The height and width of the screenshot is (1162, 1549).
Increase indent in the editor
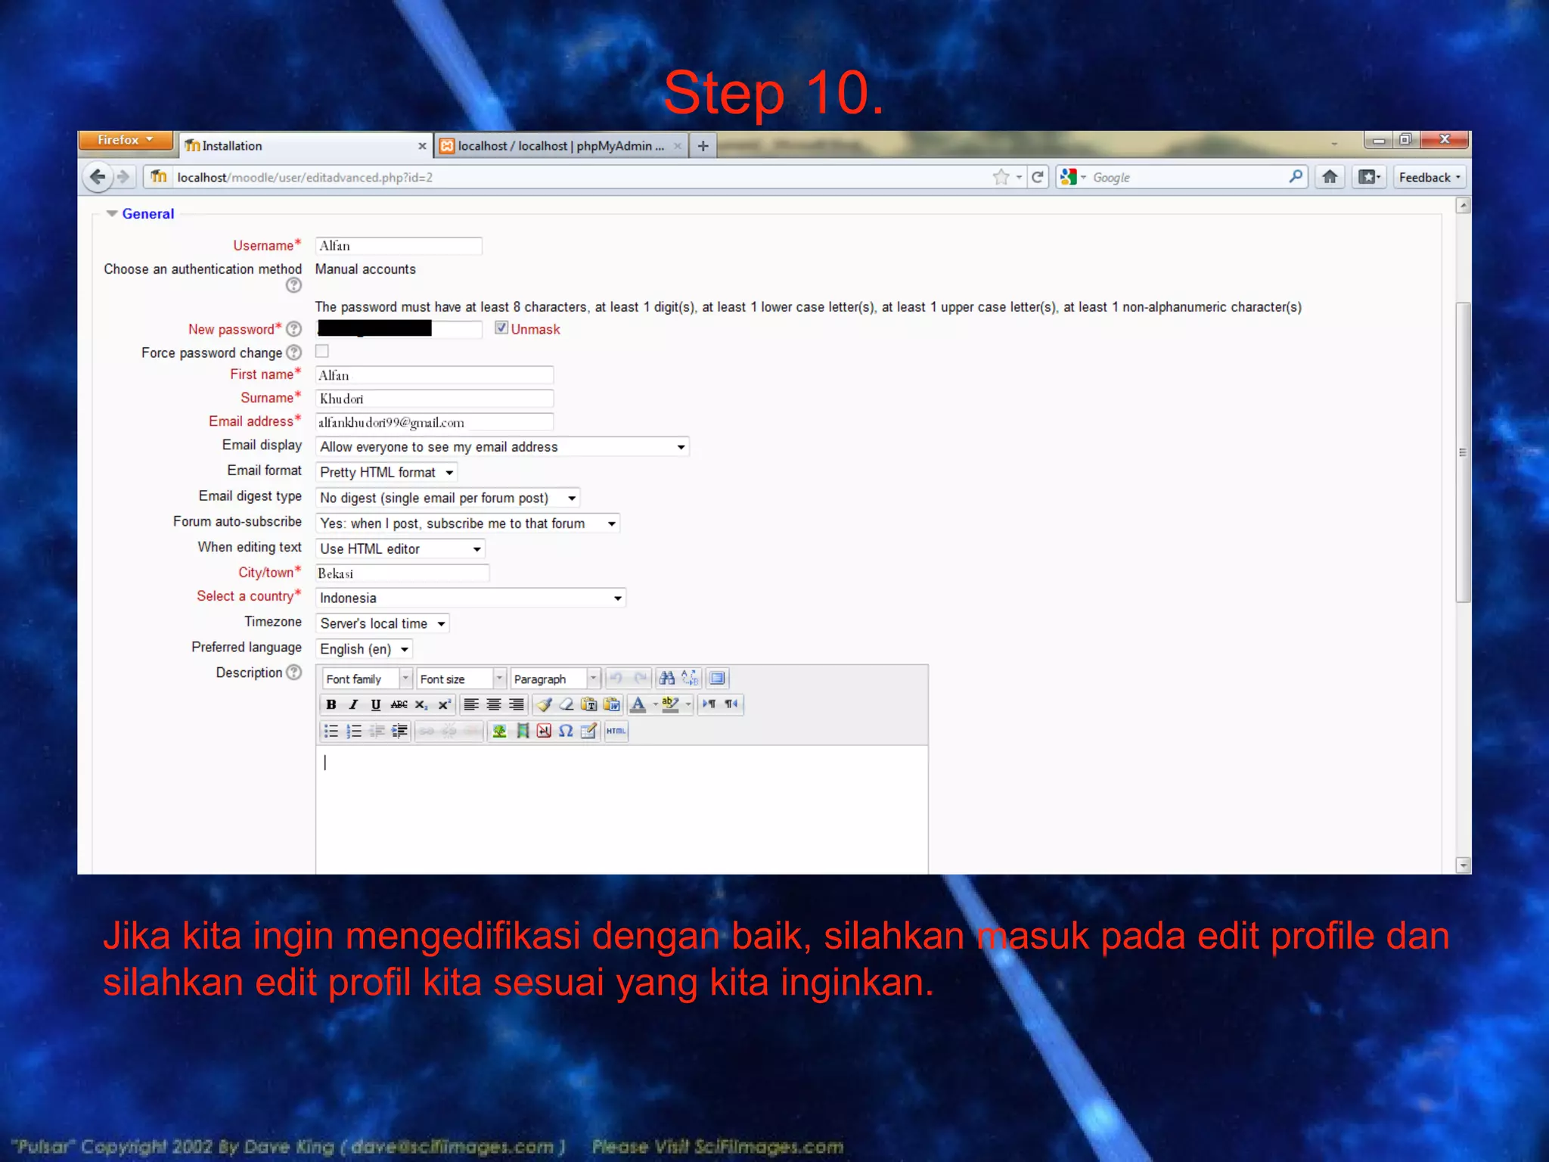tap(399, 731)
